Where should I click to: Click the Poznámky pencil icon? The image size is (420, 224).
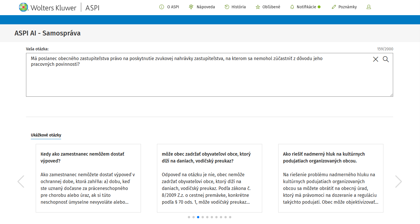pyautogui.click(x=334, y=7)
